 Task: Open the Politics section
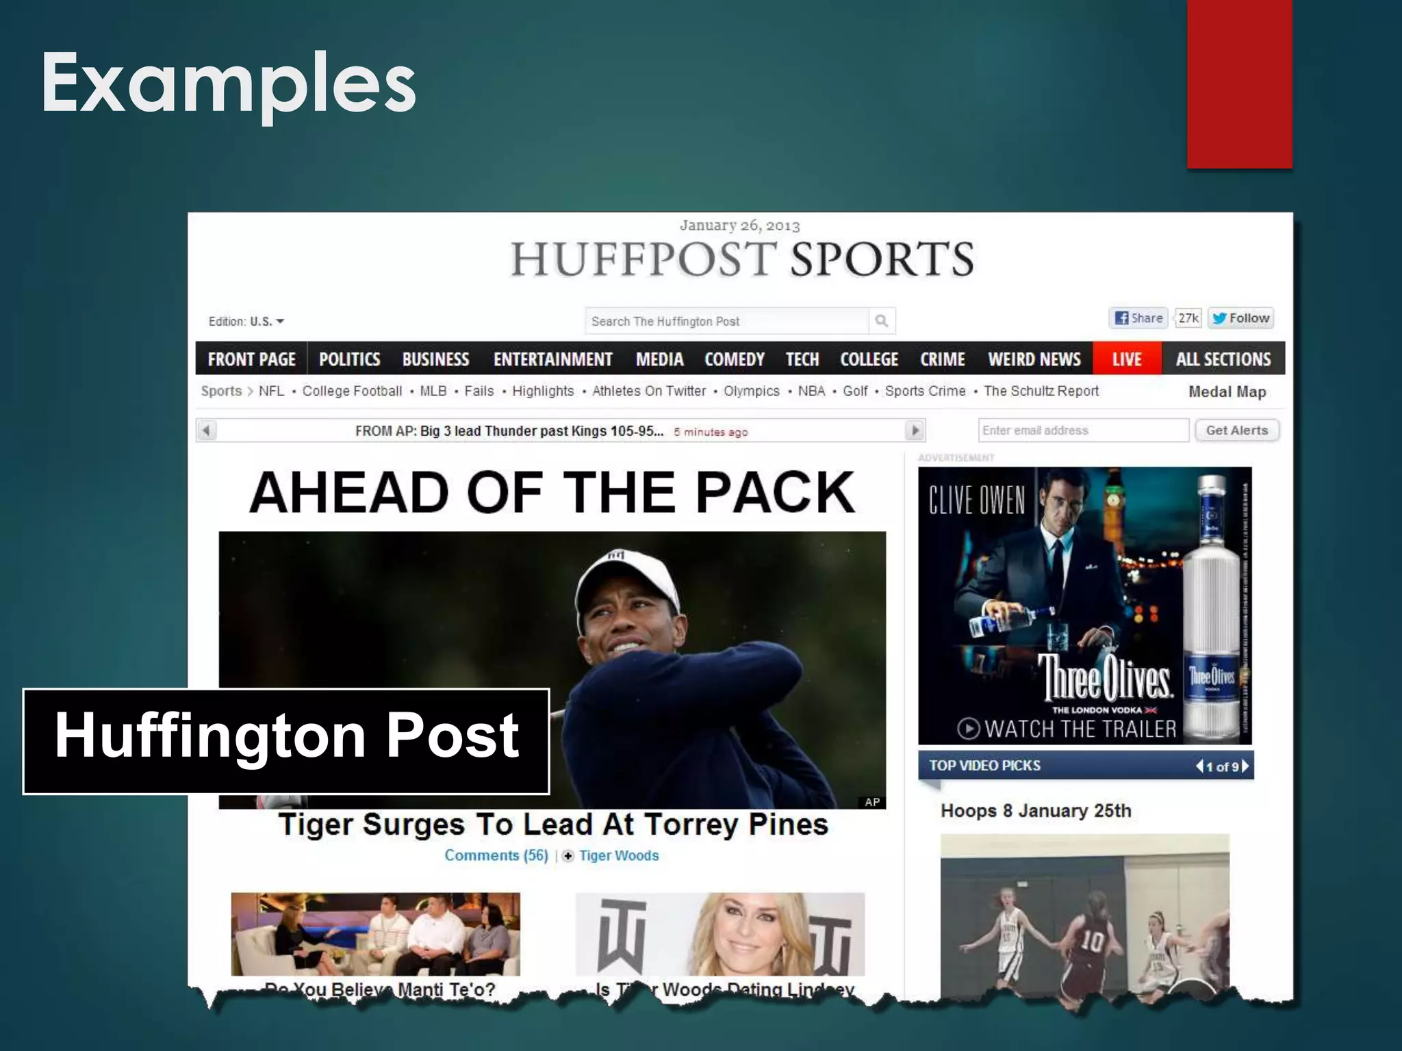coord(349,359)
